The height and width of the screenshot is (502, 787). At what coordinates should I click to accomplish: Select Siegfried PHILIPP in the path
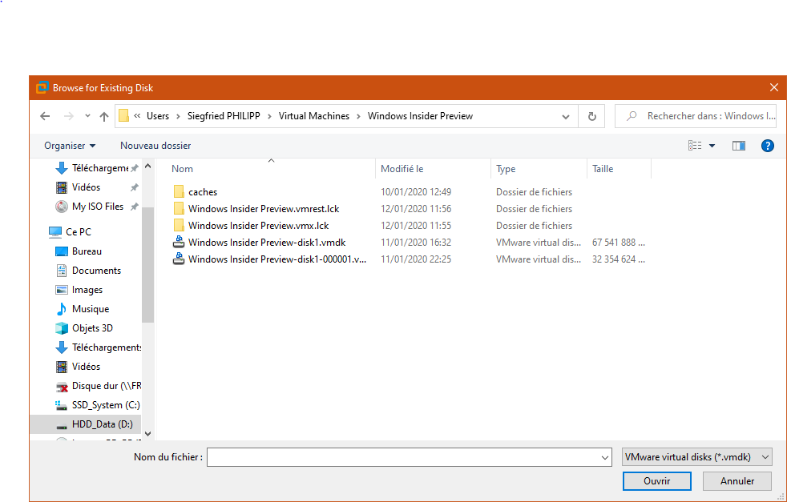coord(224,116)
